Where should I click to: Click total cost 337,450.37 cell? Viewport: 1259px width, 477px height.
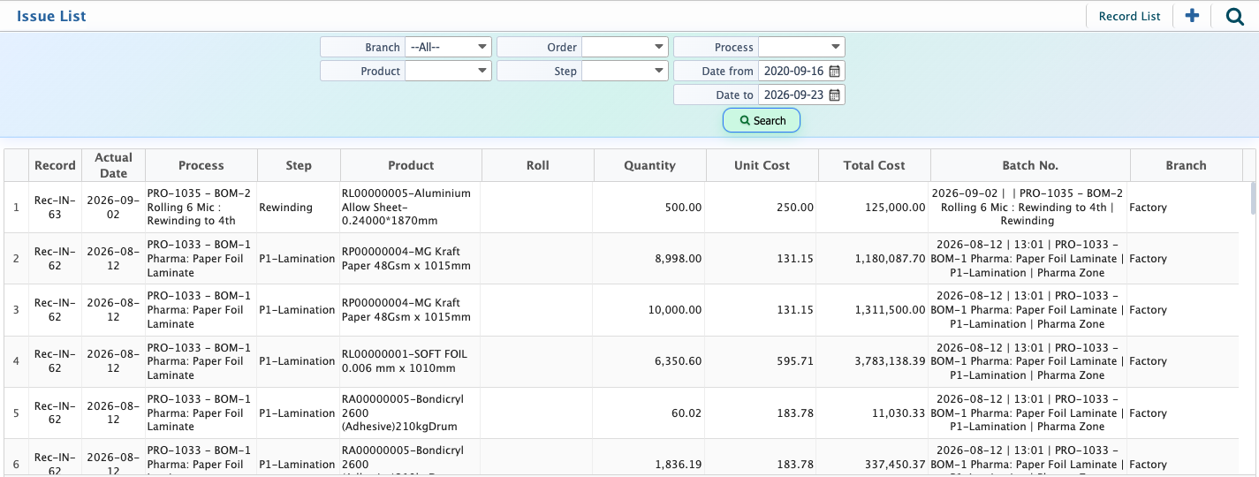click(x=874, y=458)
